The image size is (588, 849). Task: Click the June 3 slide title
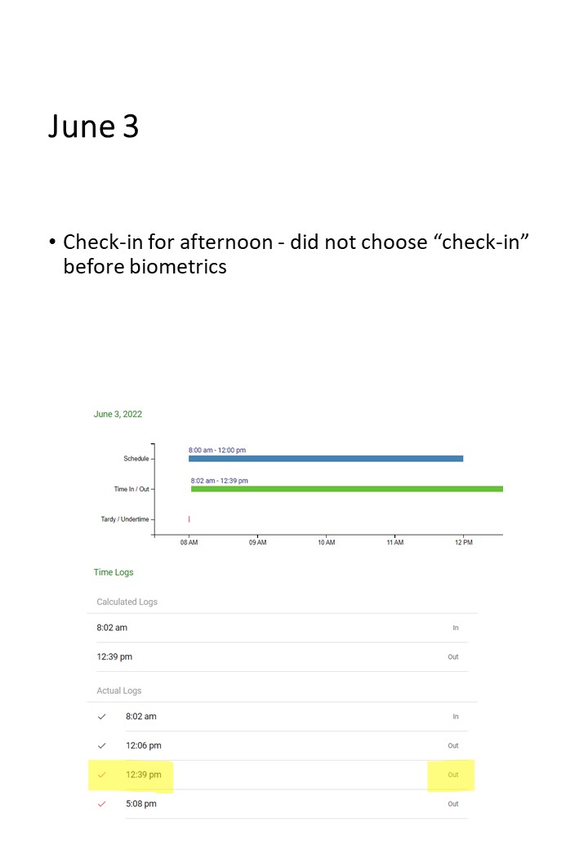pos(93,127)
